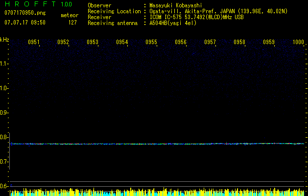Click the 0953 time marker
308x196 pixels.
93,42
